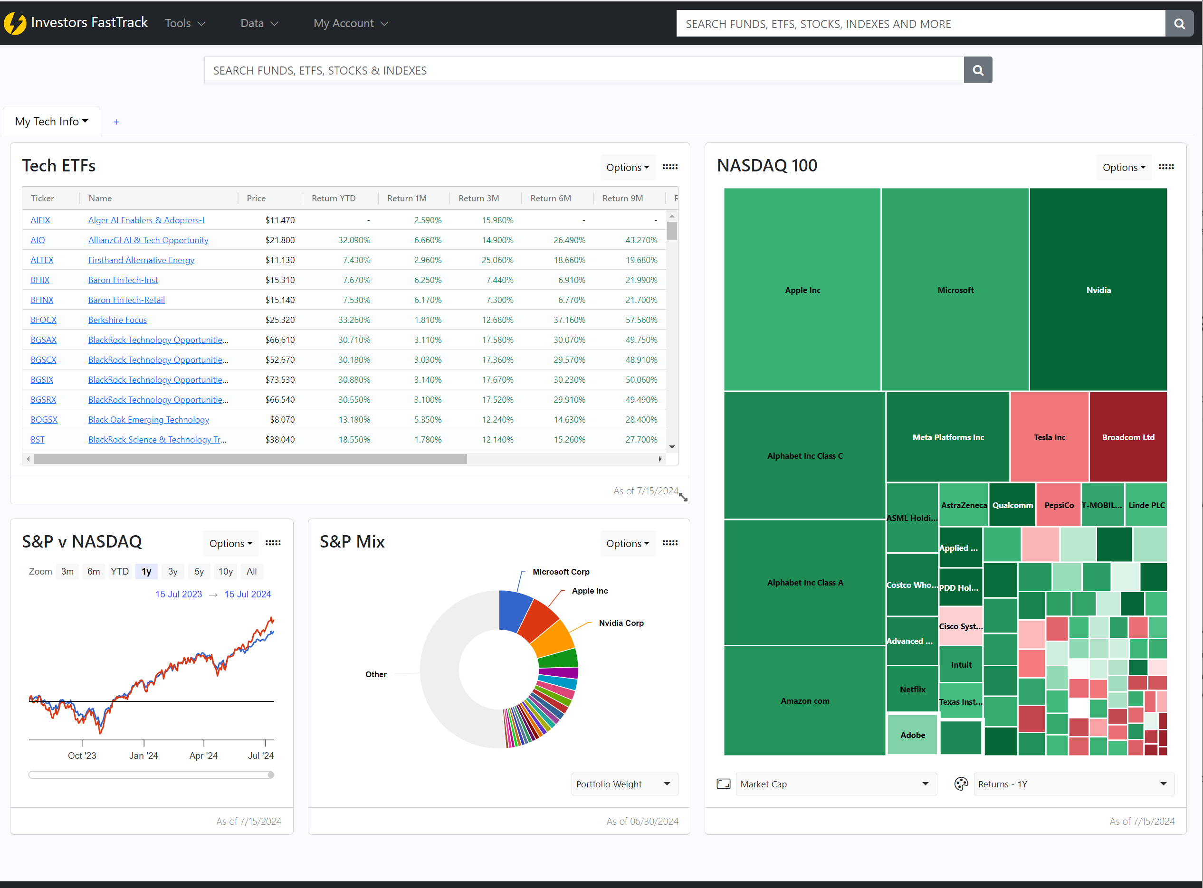Select the 5y zoom range
Viewport: 1203px width, 888px height.
click(x=199, y=571)
